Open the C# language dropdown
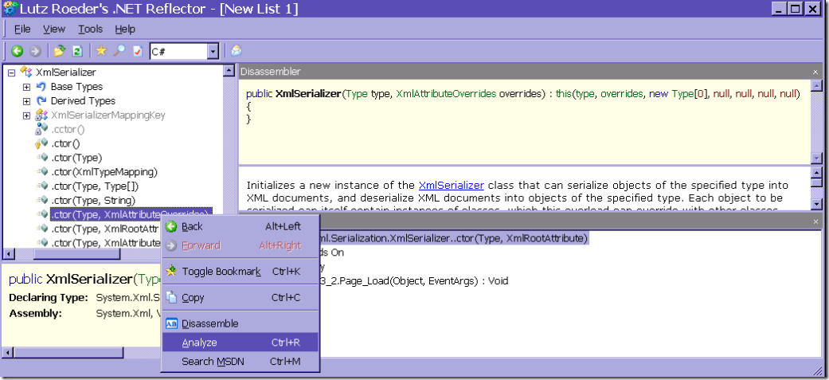Viewport: 829px width, 380px height. (213, 51)
